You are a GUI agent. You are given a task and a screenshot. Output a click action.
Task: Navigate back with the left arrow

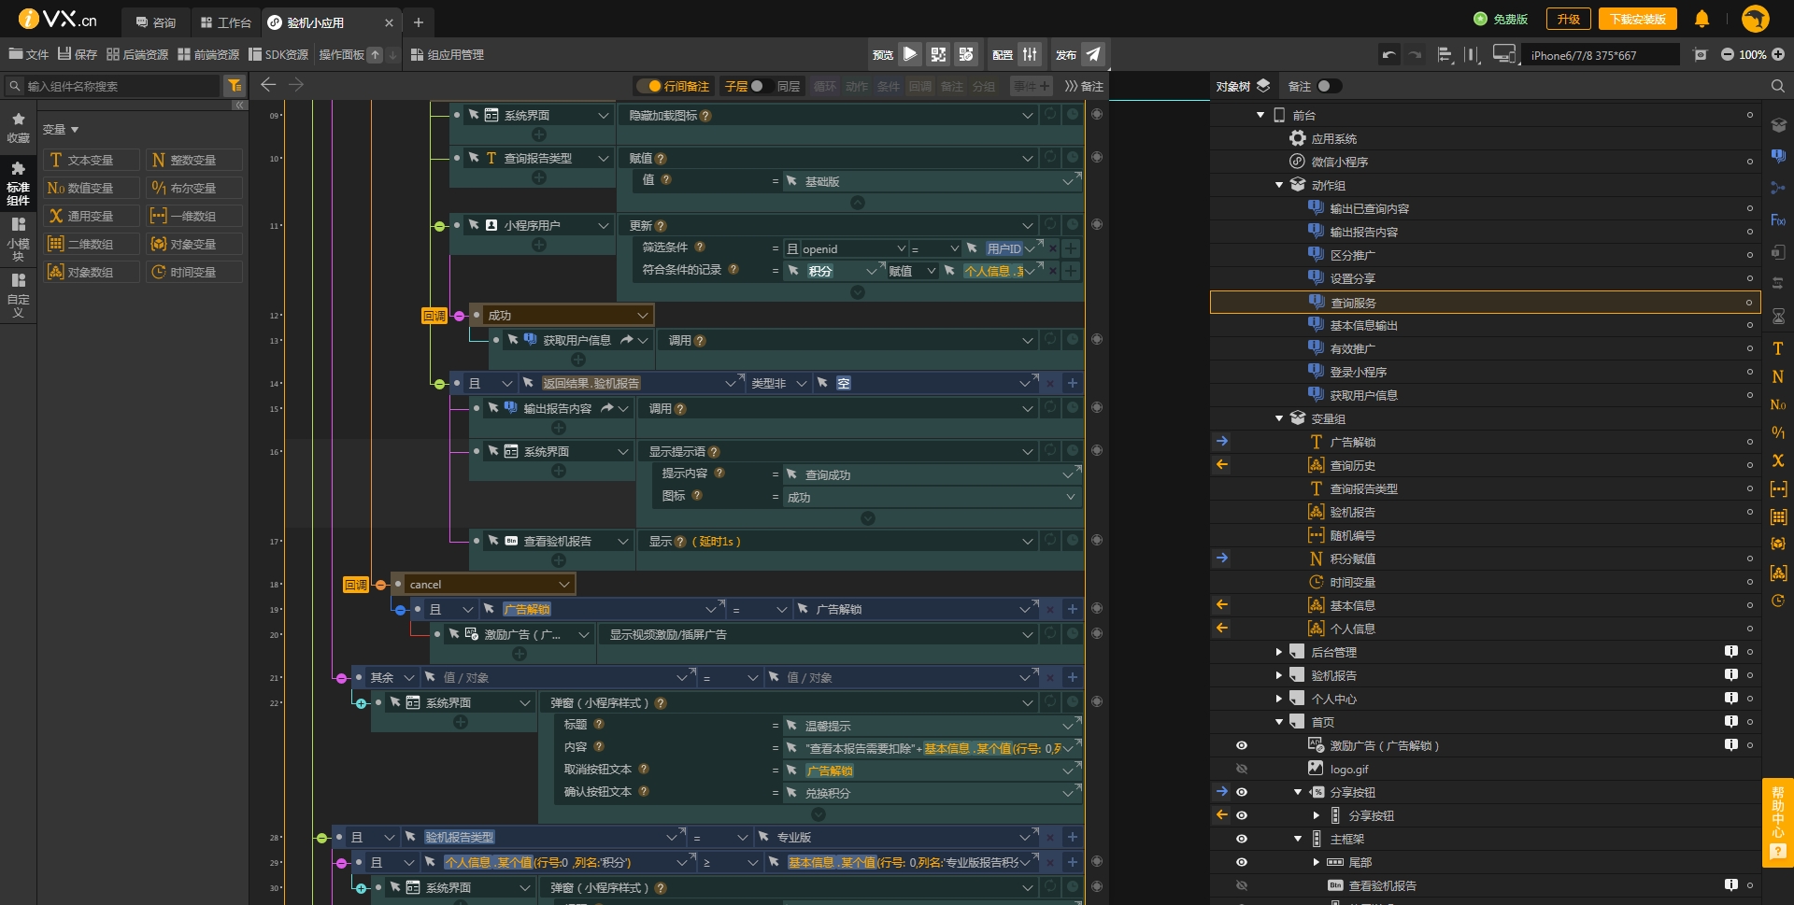[268, 85]
